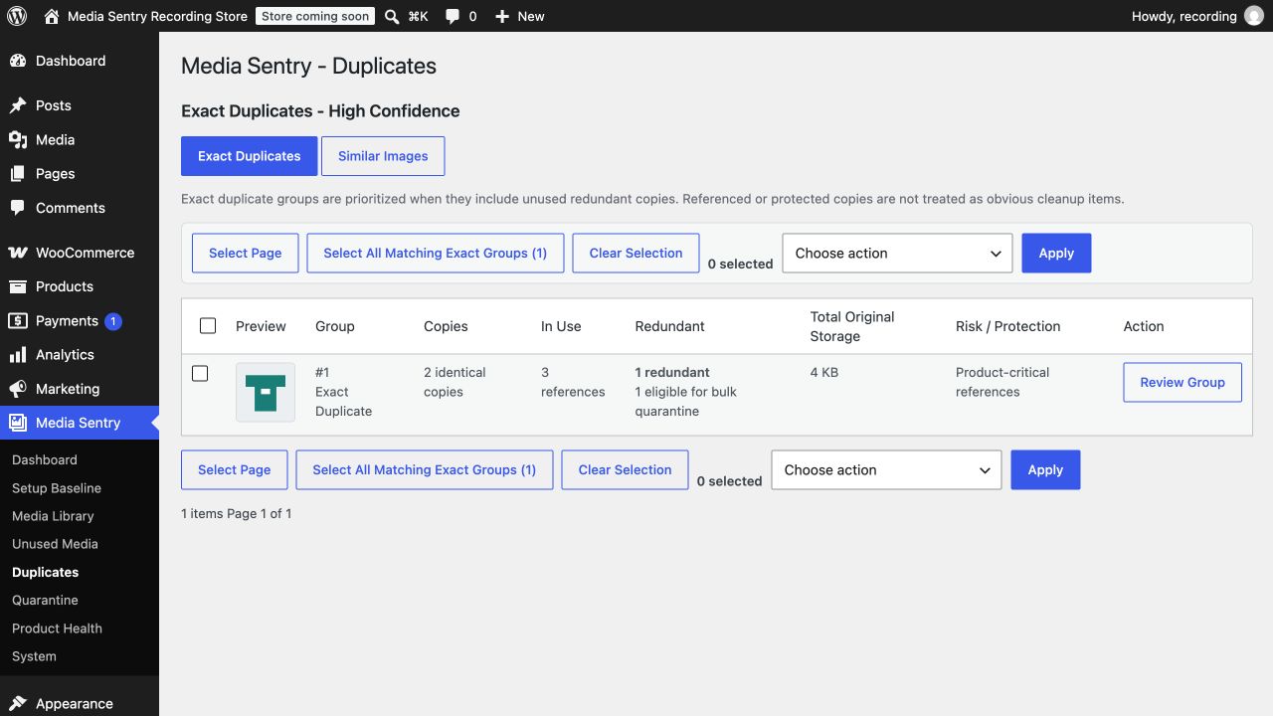Viewport: 1273px width, 716px height.
Task: Open Media Library submenu item
Action: 53,516
